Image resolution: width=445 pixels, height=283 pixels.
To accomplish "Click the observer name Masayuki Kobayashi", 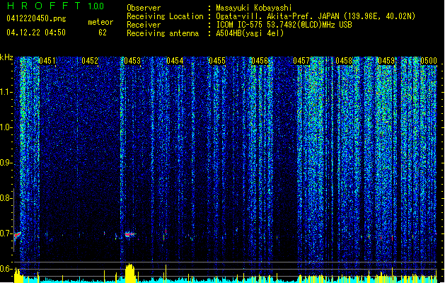I will 254,8.
